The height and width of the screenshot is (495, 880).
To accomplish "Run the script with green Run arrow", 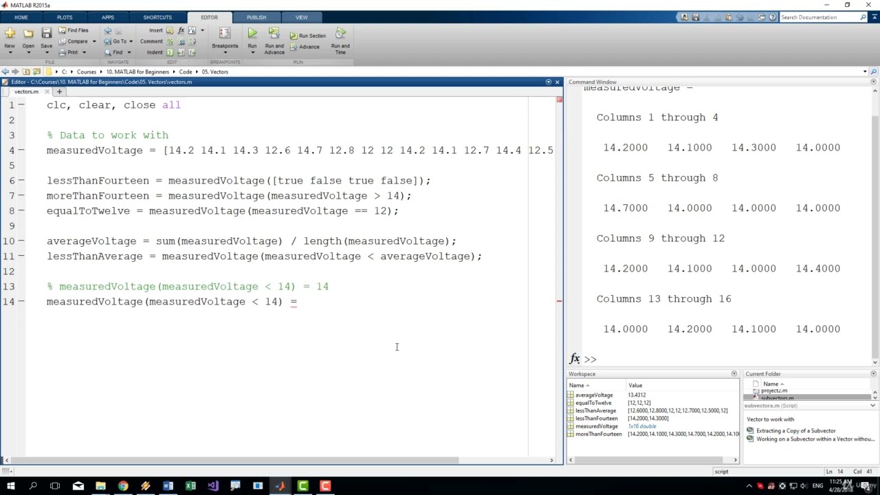I will tap(252, 33).
